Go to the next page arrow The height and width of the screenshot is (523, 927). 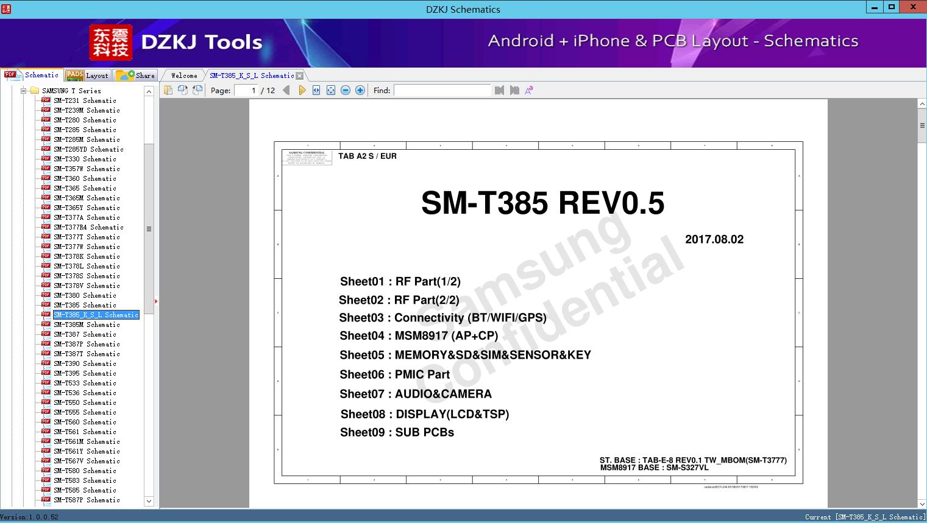[302, 90]
